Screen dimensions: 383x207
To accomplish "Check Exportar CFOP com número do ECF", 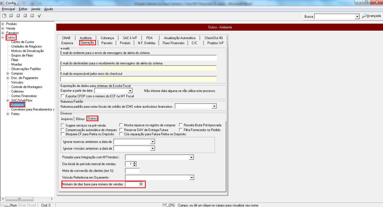I will (62, 96).
